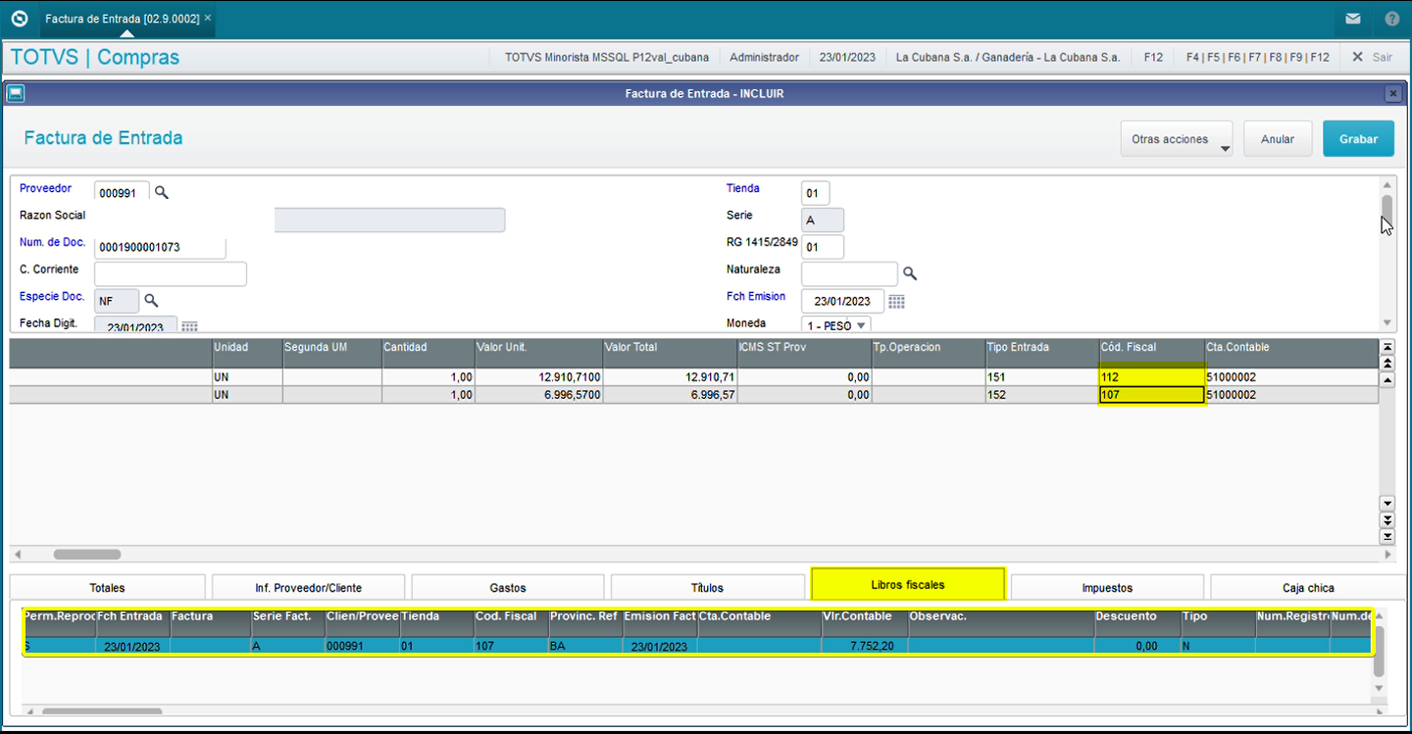Open the Moneda dropdown showing 1 - PESO

(x=836, y=325)
